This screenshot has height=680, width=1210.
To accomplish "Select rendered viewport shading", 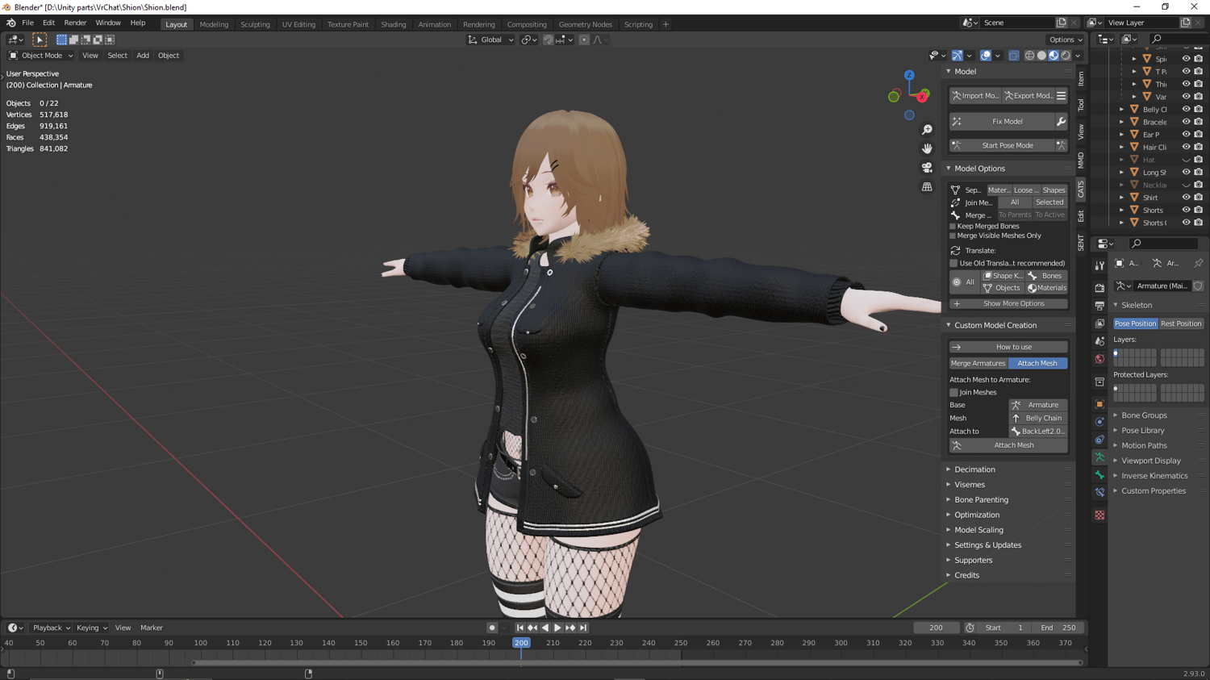I will (1066, 56).
